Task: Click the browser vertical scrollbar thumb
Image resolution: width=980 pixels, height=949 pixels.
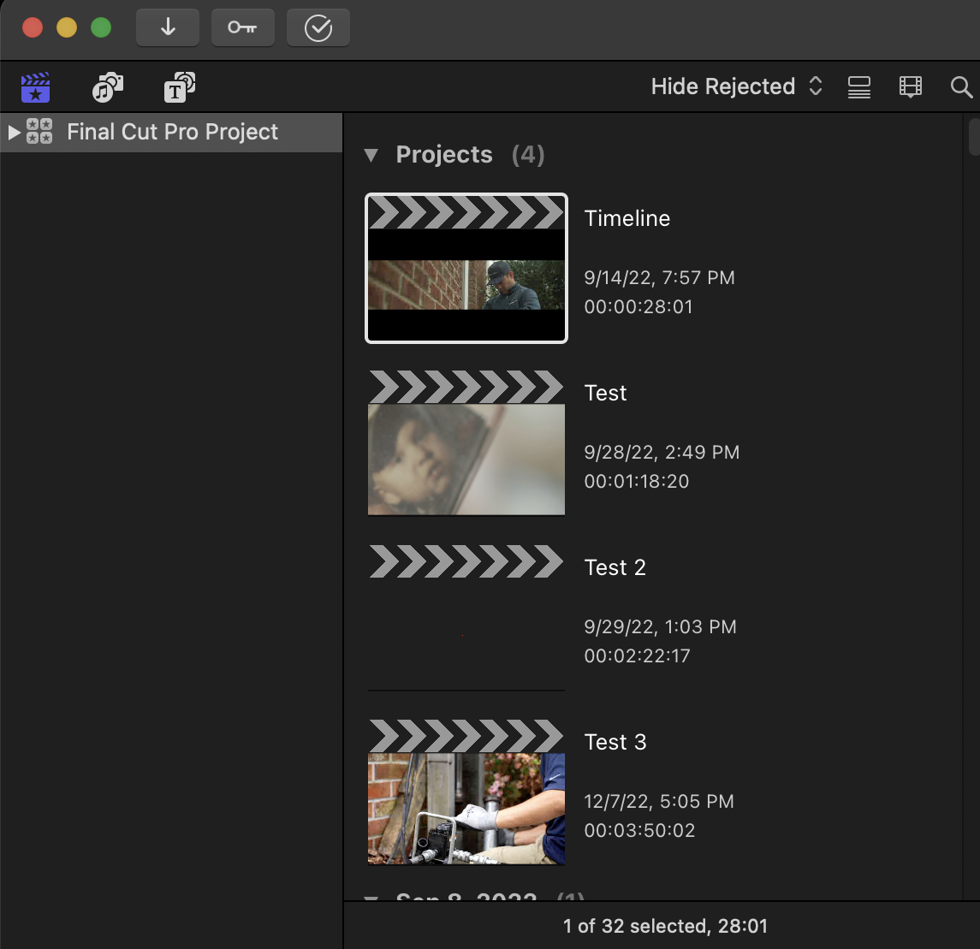Action: 973,136
